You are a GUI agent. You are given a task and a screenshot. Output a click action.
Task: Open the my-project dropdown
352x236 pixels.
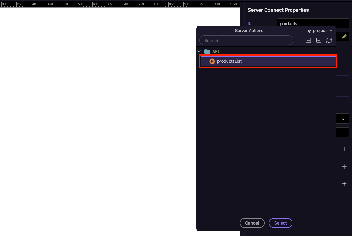click(318, 31)
